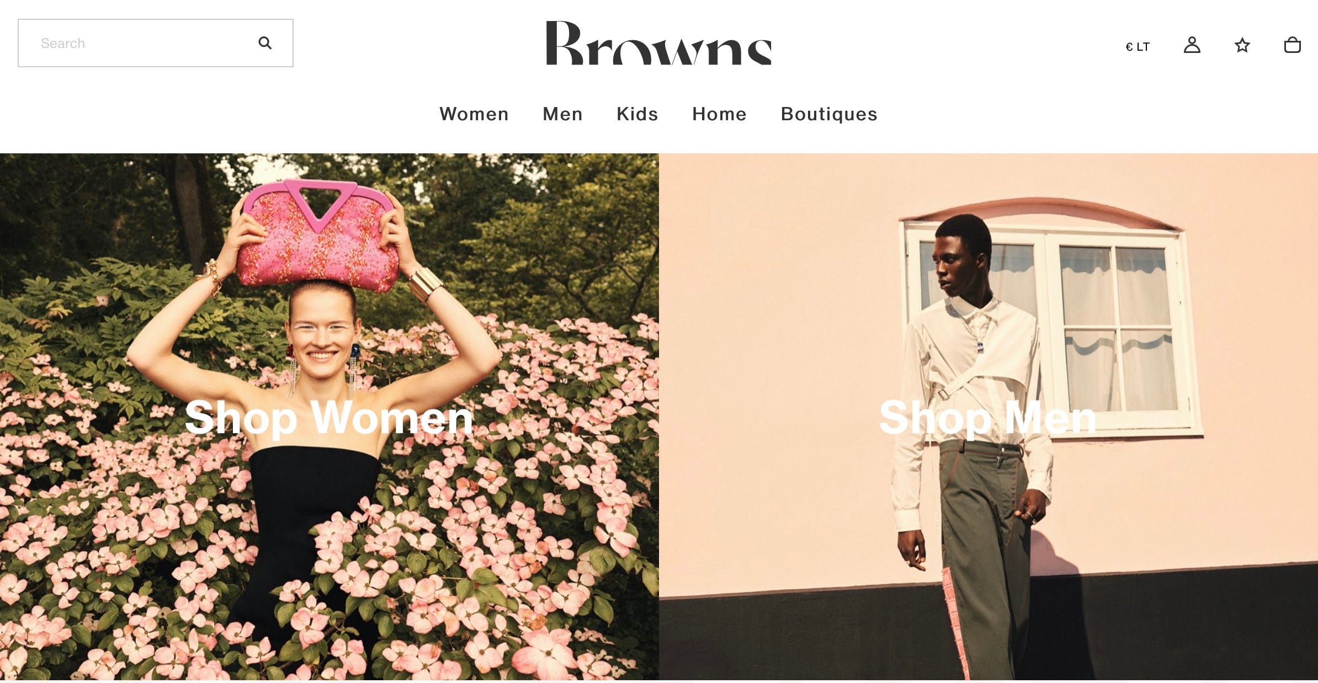Open the Home menu

[719, 114]
